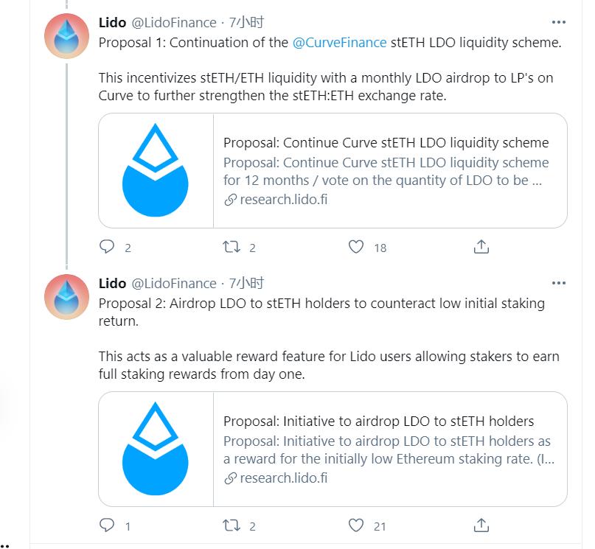595x549 pixels.
Task: Share the Proposal 2 tweet
Action: tap(481, 526)
